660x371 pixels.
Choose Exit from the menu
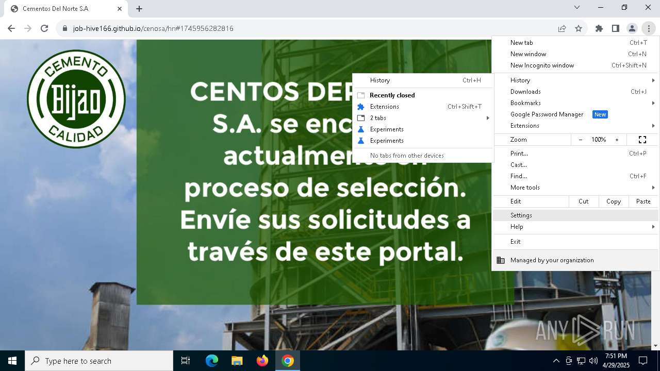coord(575,242)
